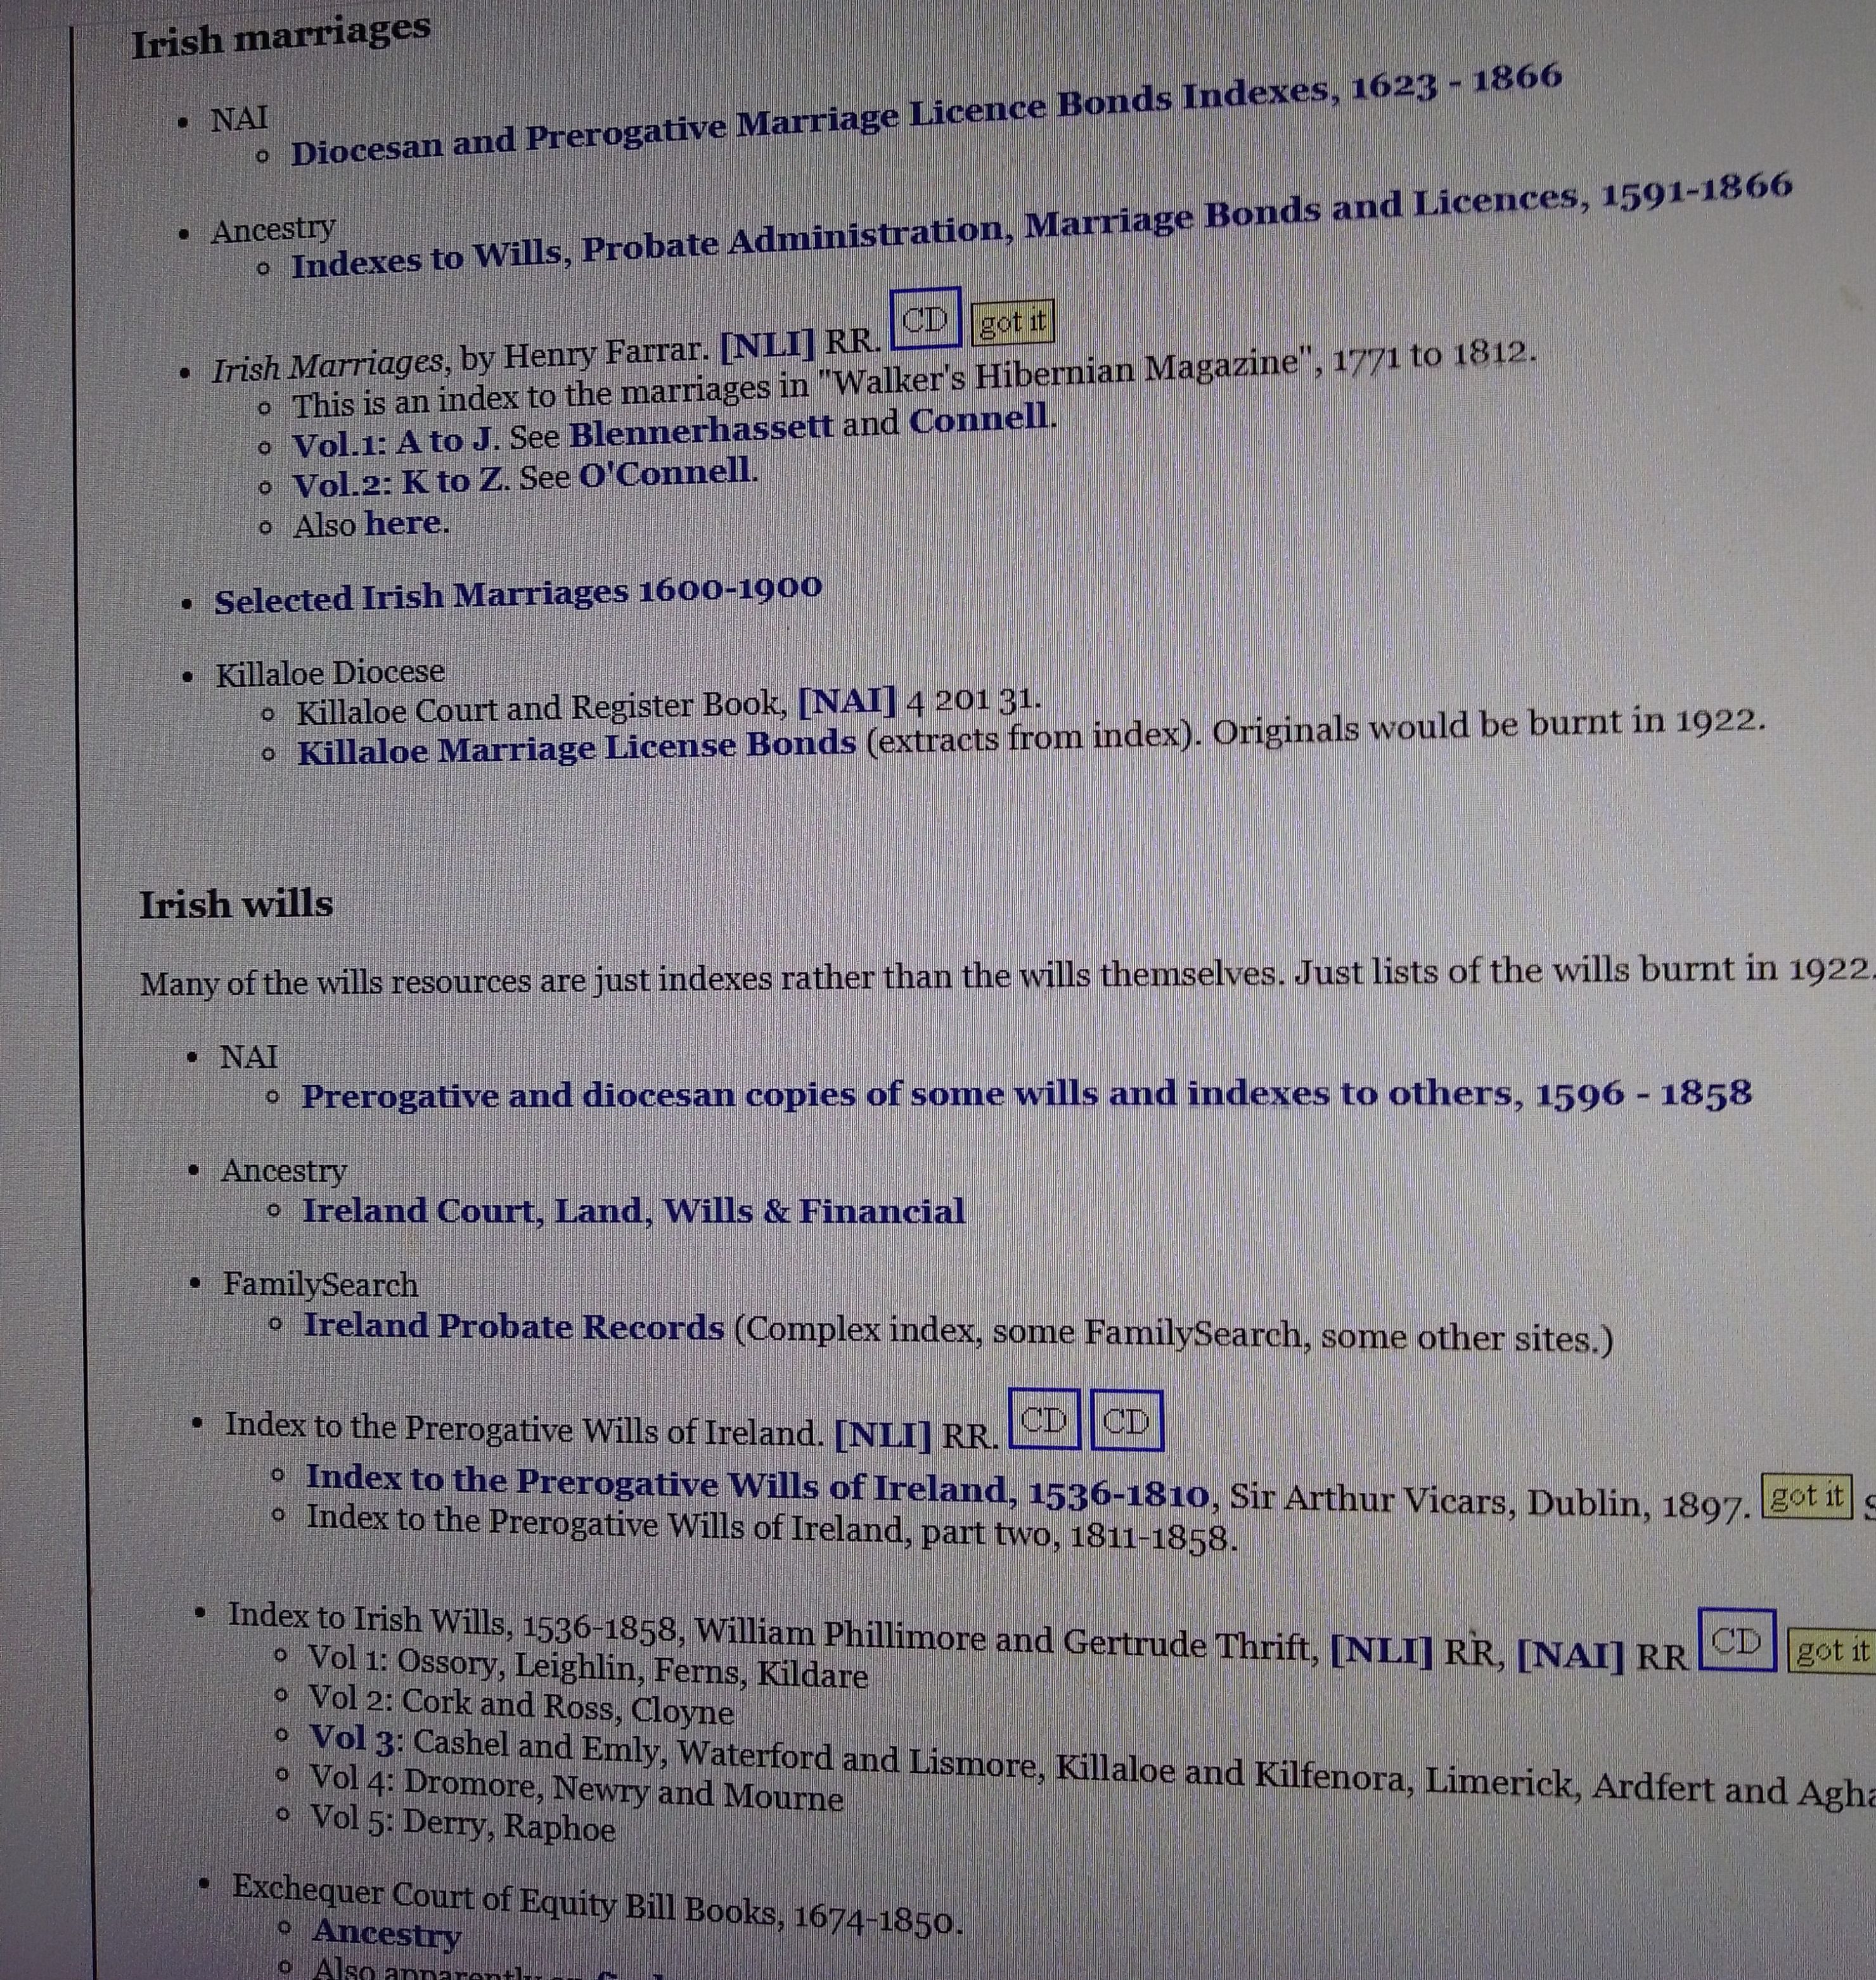Open [NAI] link in Index to Irish Wills line
1876x1980 pixels.
(x=1570, y=1655)
